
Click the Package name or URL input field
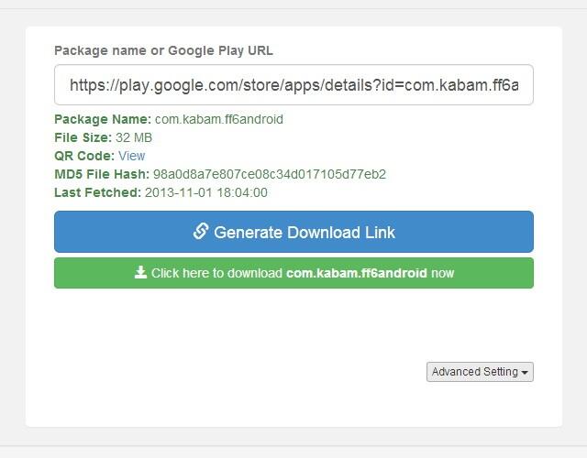(x=293, y=85)
